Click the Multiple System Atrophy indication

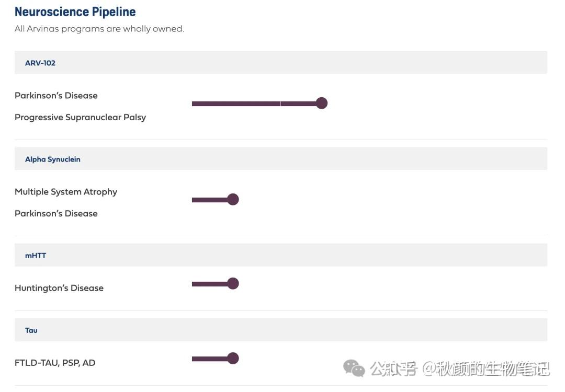[66, 192]
